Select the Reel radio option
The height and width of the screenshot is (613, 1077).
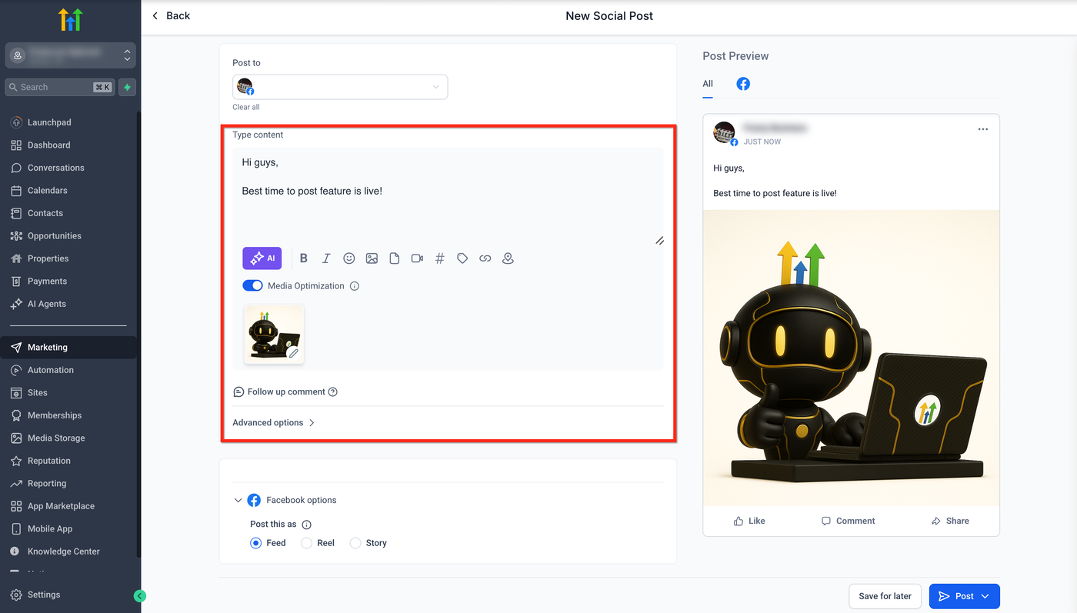[306, 543]
